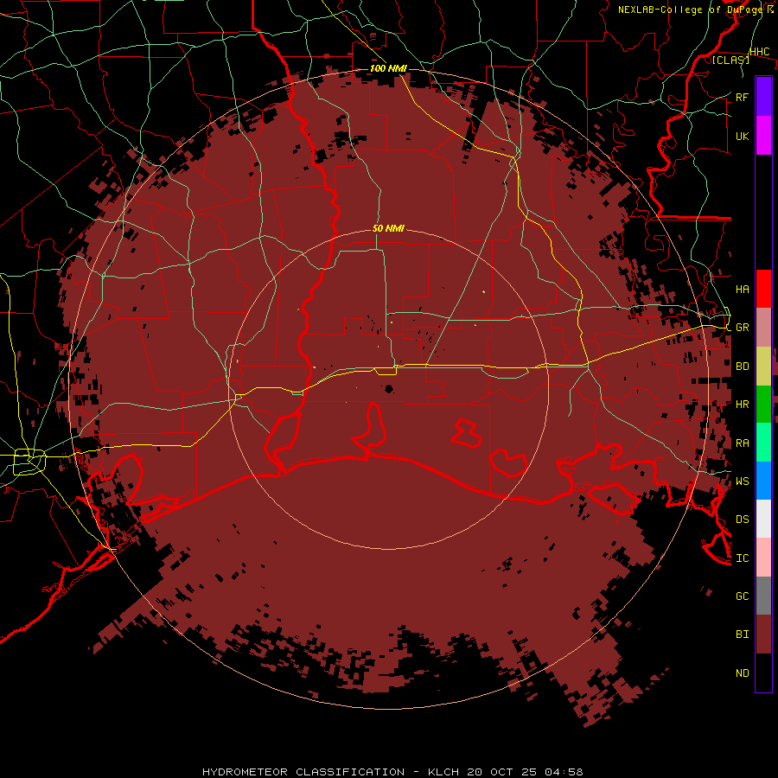Click the '04:58' timestamp

tap(564, 772)
